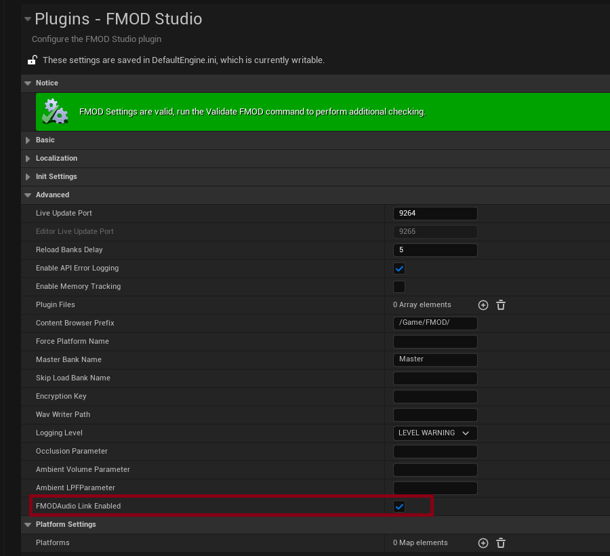This screenshot has width=610, height=556.
Task: Collapse the Plugins - FMOD Studio header
Action: click(x=28, y=19)
